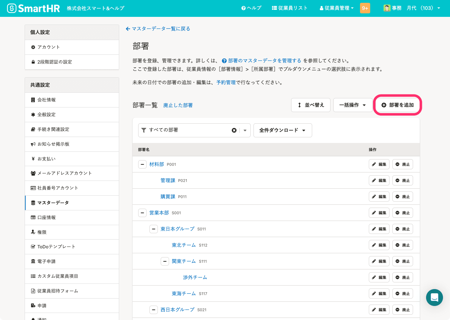450x320 pixels.
Task: Click the 9+ notification badge
Action: tap(365, 7)
